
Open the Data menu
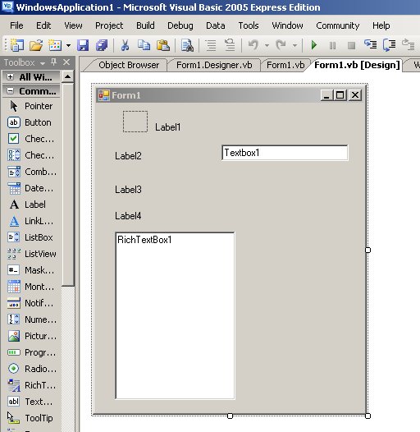216,25
